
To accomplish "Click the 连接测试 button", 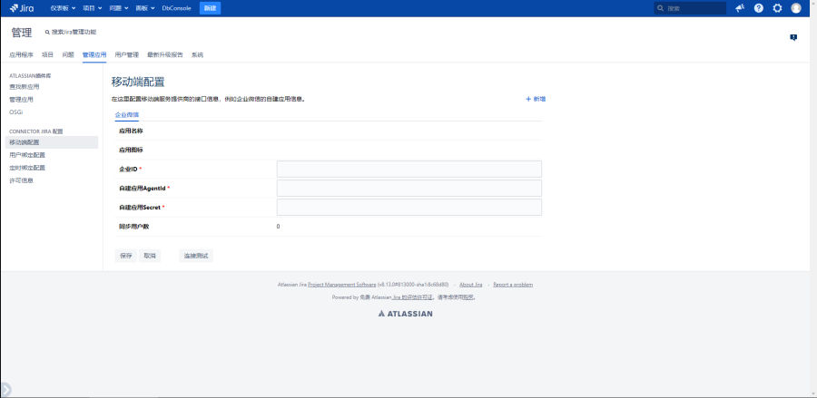I will pyautogui.click(x=196, y=256).
